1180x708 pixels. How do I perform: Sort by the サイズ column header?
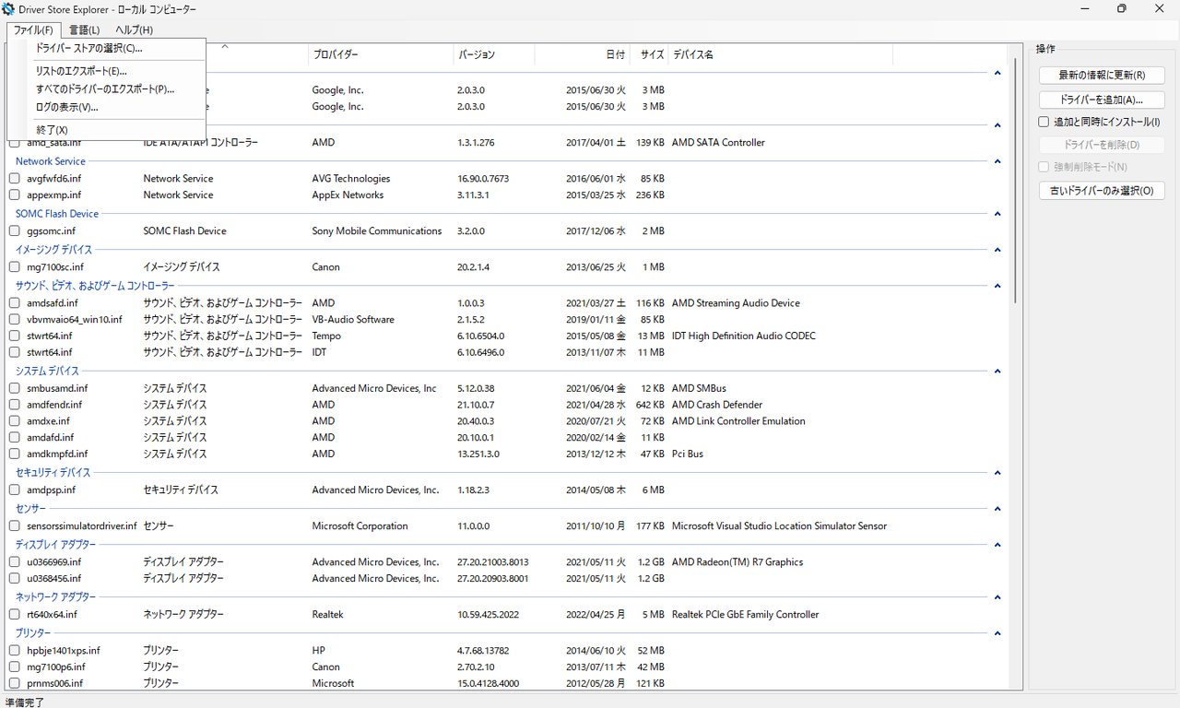pos(649,54)
